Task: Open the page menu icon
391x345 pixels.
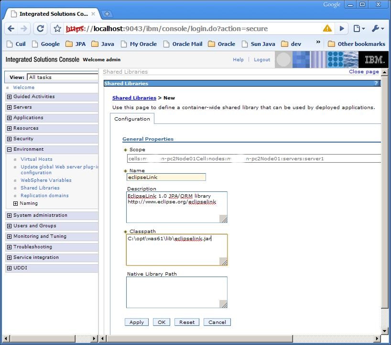Action: 359,29
